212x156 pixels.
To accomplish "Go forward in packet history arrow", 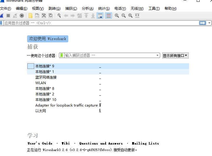I will 73,16.
